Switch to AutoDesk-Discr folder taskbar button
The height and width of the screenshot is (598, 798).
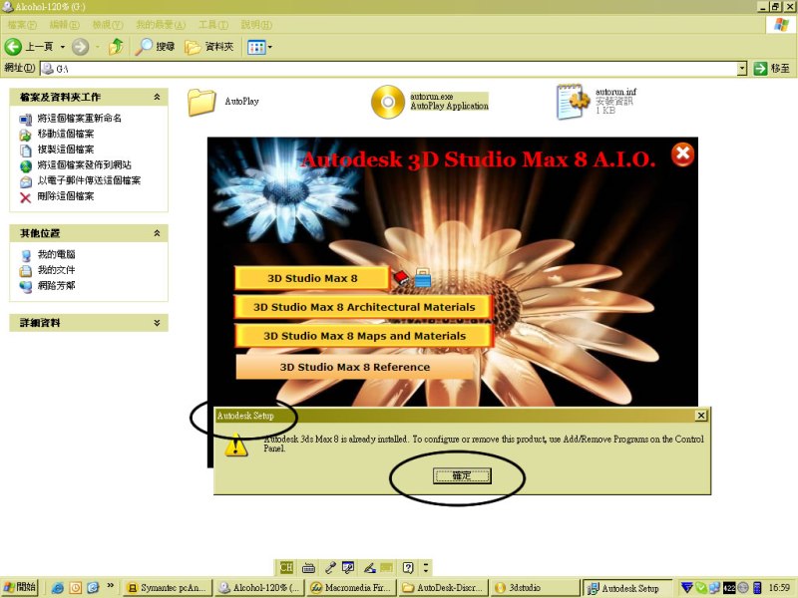(443, 588)
